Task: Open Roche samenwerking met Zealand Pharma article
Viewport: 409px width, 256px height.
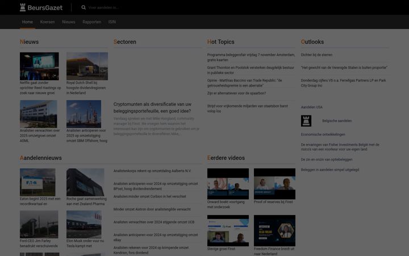Action: (x=86, y=201)
